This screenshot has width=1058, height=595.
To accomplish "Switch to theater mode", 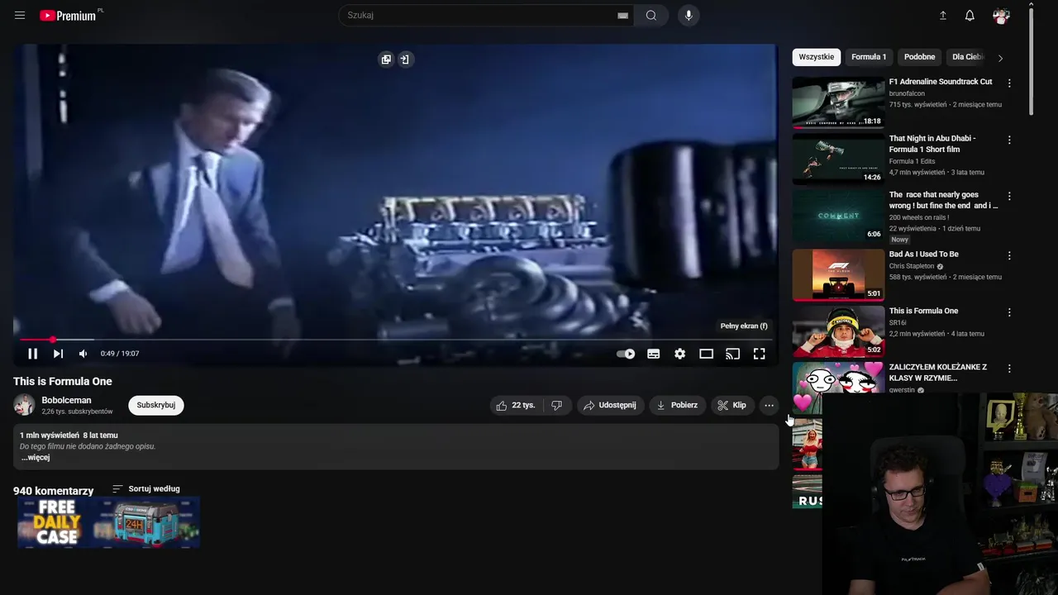I will pyautogui.click(x=706, y=354).
